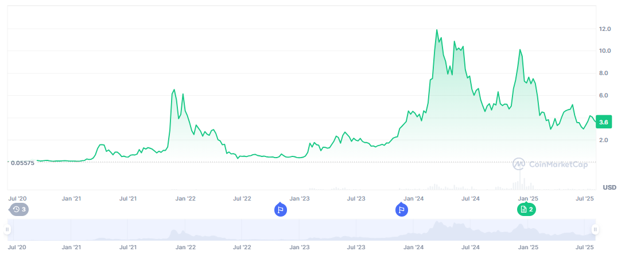625x263 pixels.
Task: Click the Jan '24 main chart axis label
Action: click(x=414, y=198)
